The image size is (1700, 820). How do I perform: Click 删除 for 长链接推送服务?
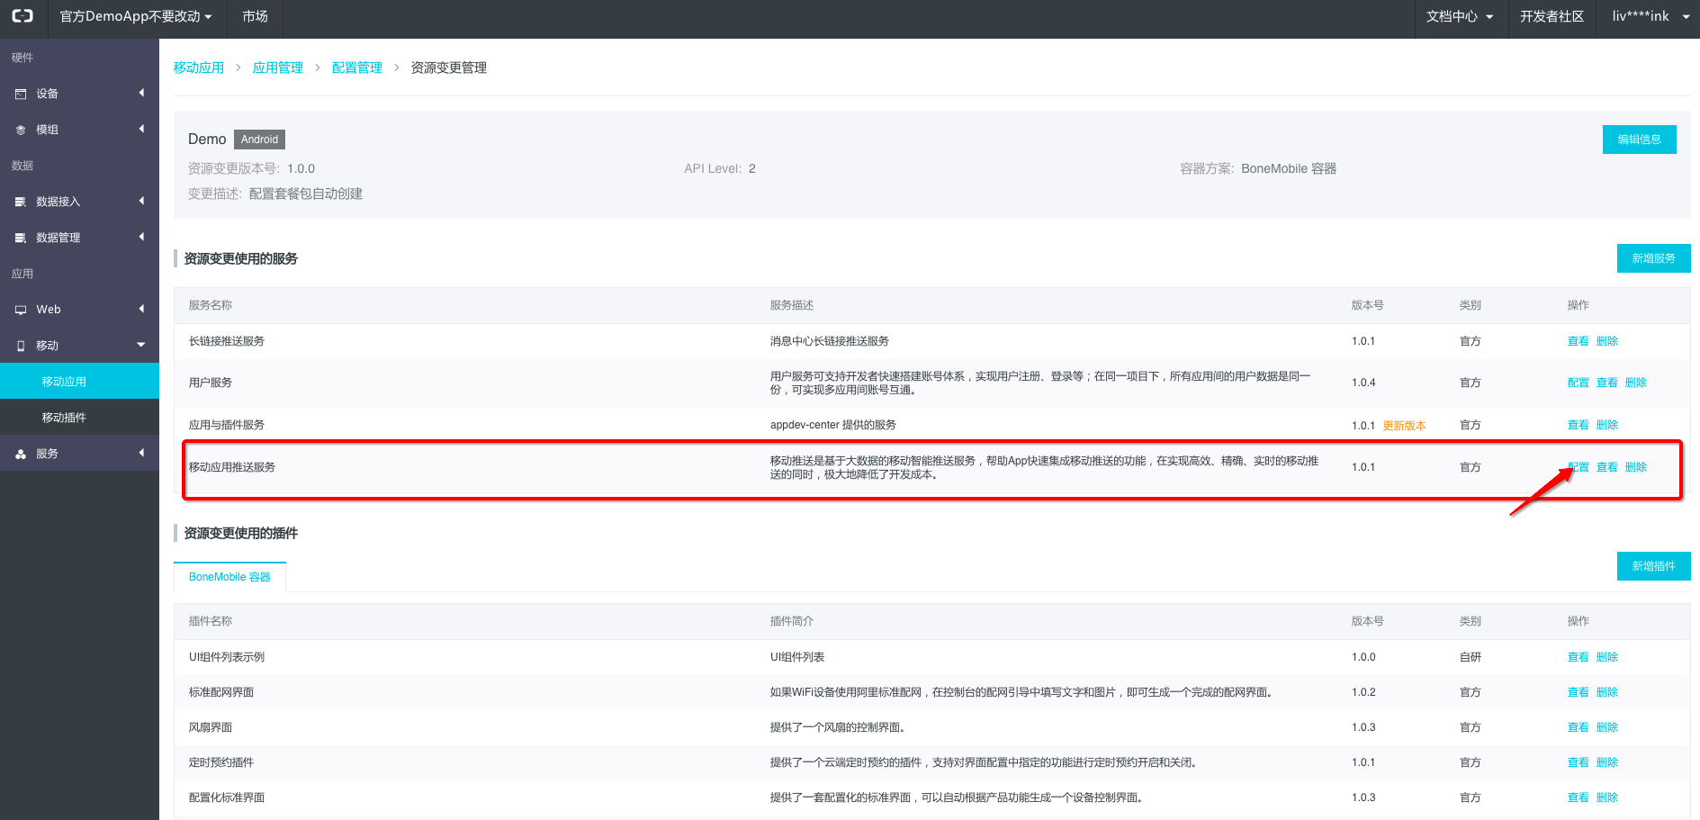(1606, 341)
